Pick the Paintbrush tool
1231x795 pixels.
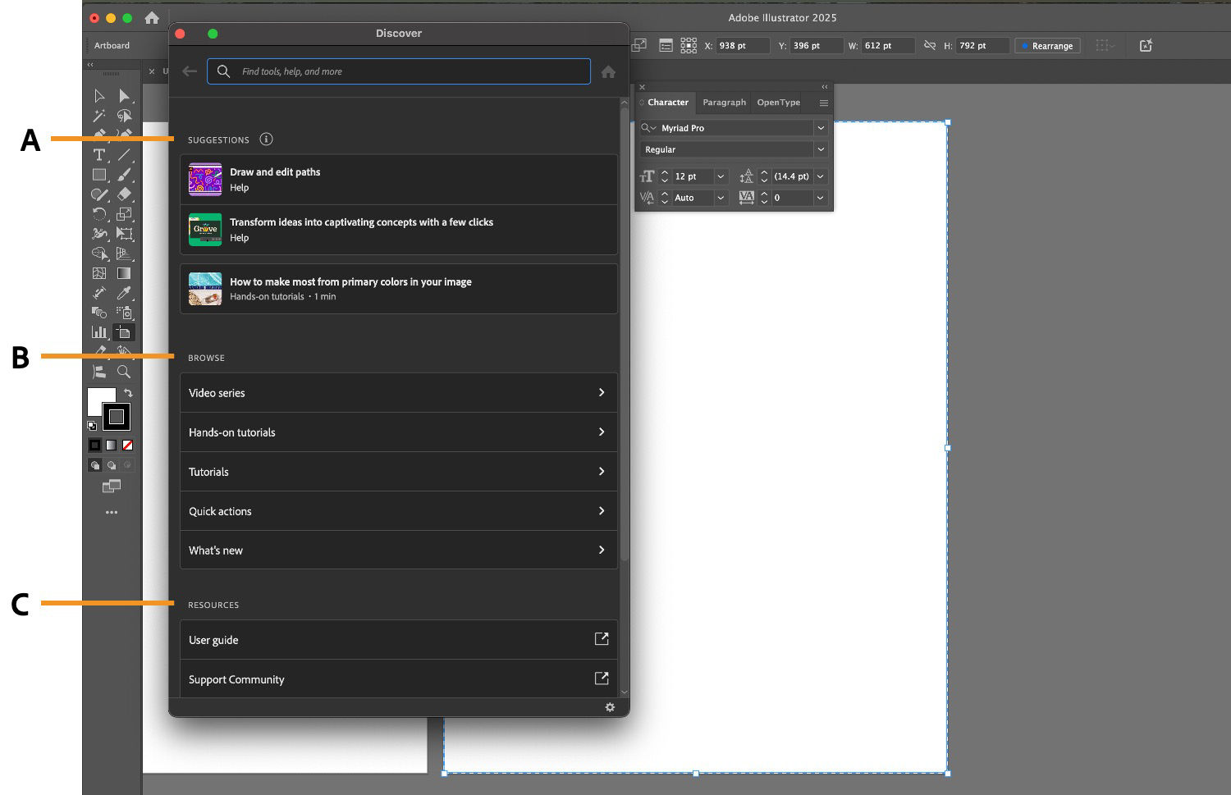tap(124, 175)
